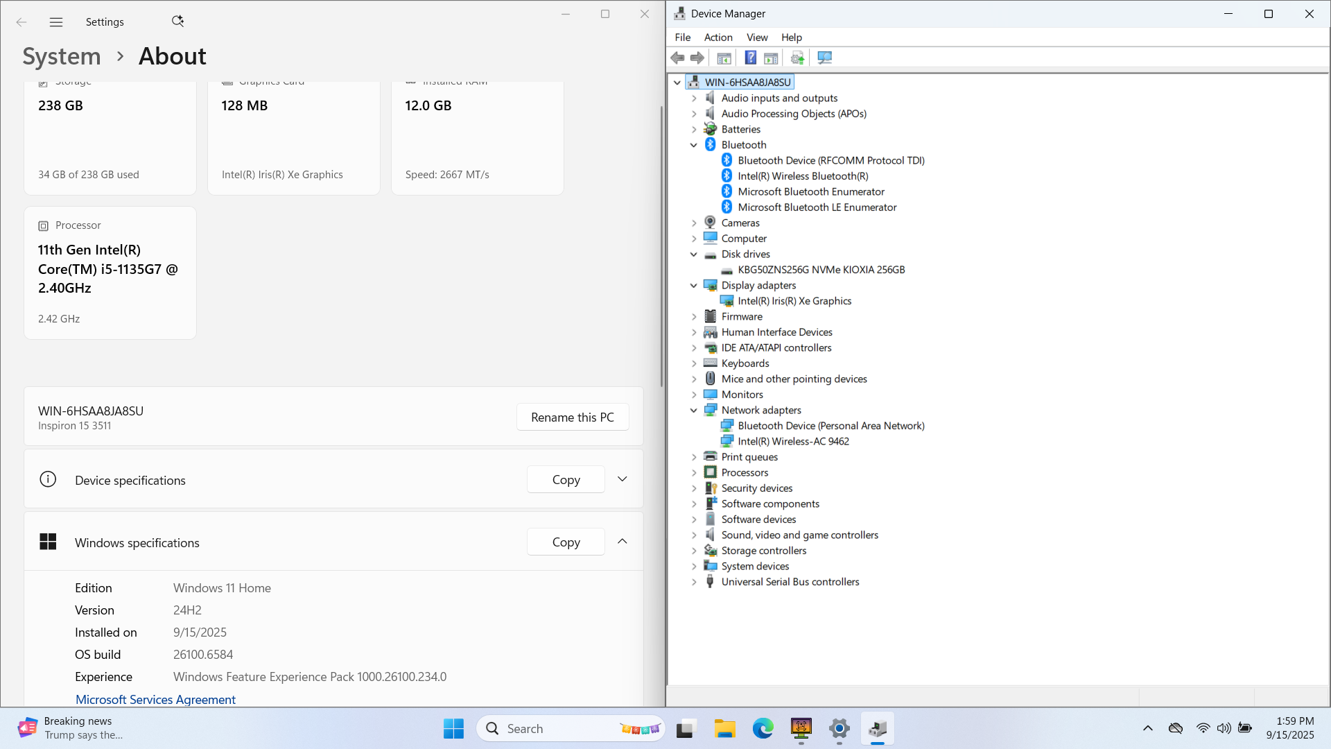This screenshot has width=1331, height=749.
Task: Open the Help menu
Action: click(x=792, y=37)
